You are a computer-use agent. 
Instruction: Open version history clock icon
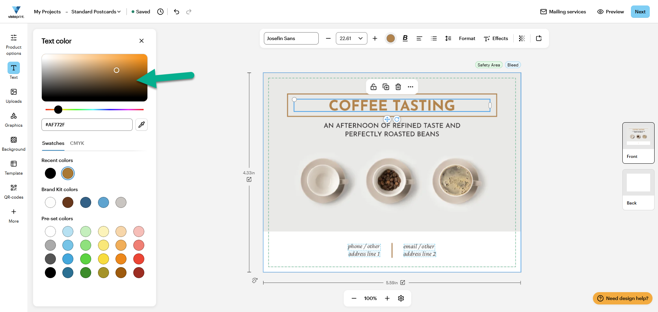click(160, 12)
